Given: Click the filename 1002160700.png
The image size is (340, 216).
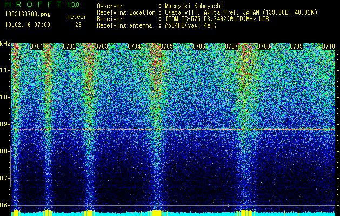Looking at the screenshot, I should [x=28, y=15].
